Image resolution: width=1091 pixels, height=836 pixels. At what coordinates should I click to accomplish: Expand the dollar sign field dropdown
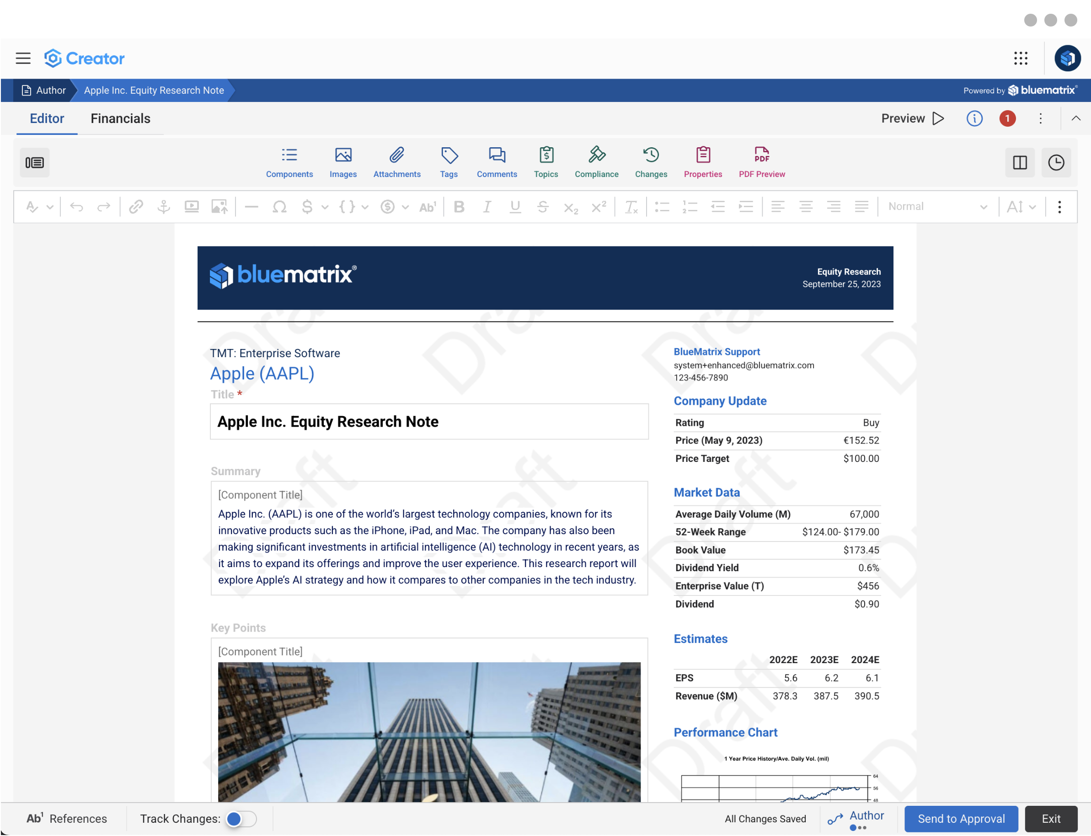(x=325, y=207)
